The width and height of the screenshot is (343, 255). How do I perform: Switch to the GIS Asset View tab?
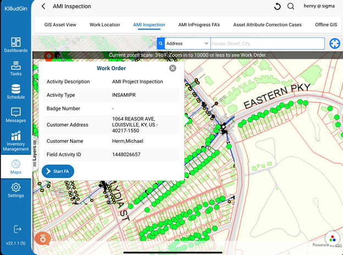tap(60, 25)
